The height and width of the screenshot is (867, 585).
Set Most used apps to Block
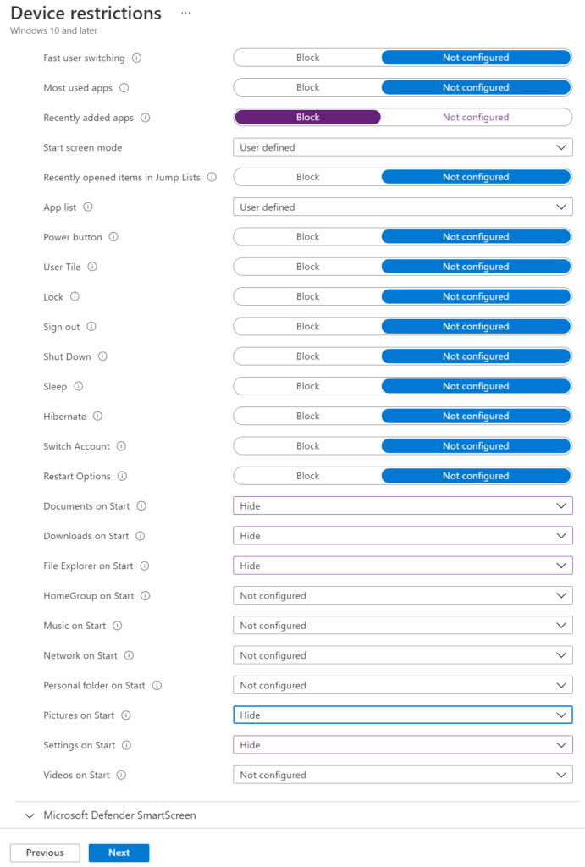(x=307, y=87)
